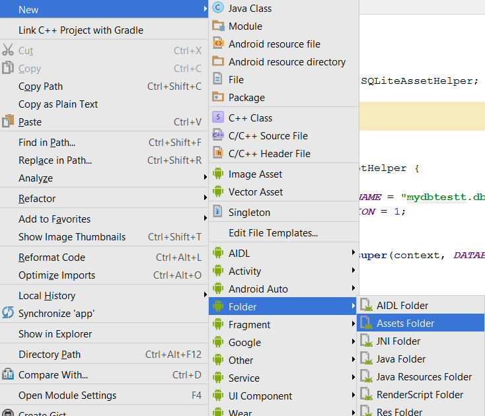The image size is (485, 416).
Task: Click SQLiteAssetHelper text in editor
Action: [x=417, y=81]
